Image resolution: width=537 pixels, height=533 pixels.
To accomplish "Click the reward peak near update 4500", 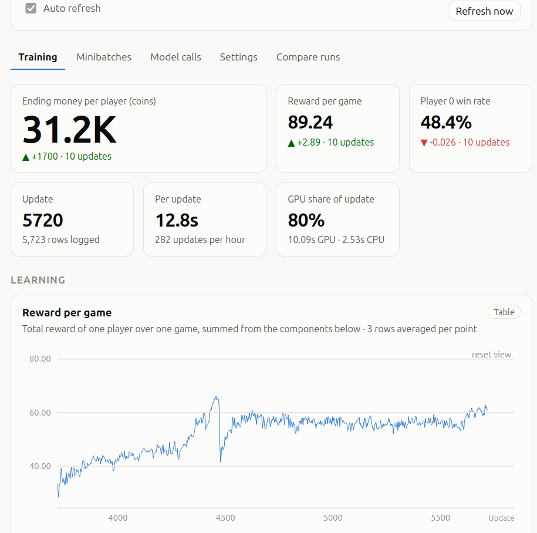I will pyautogui.click(x=216, y=397).
